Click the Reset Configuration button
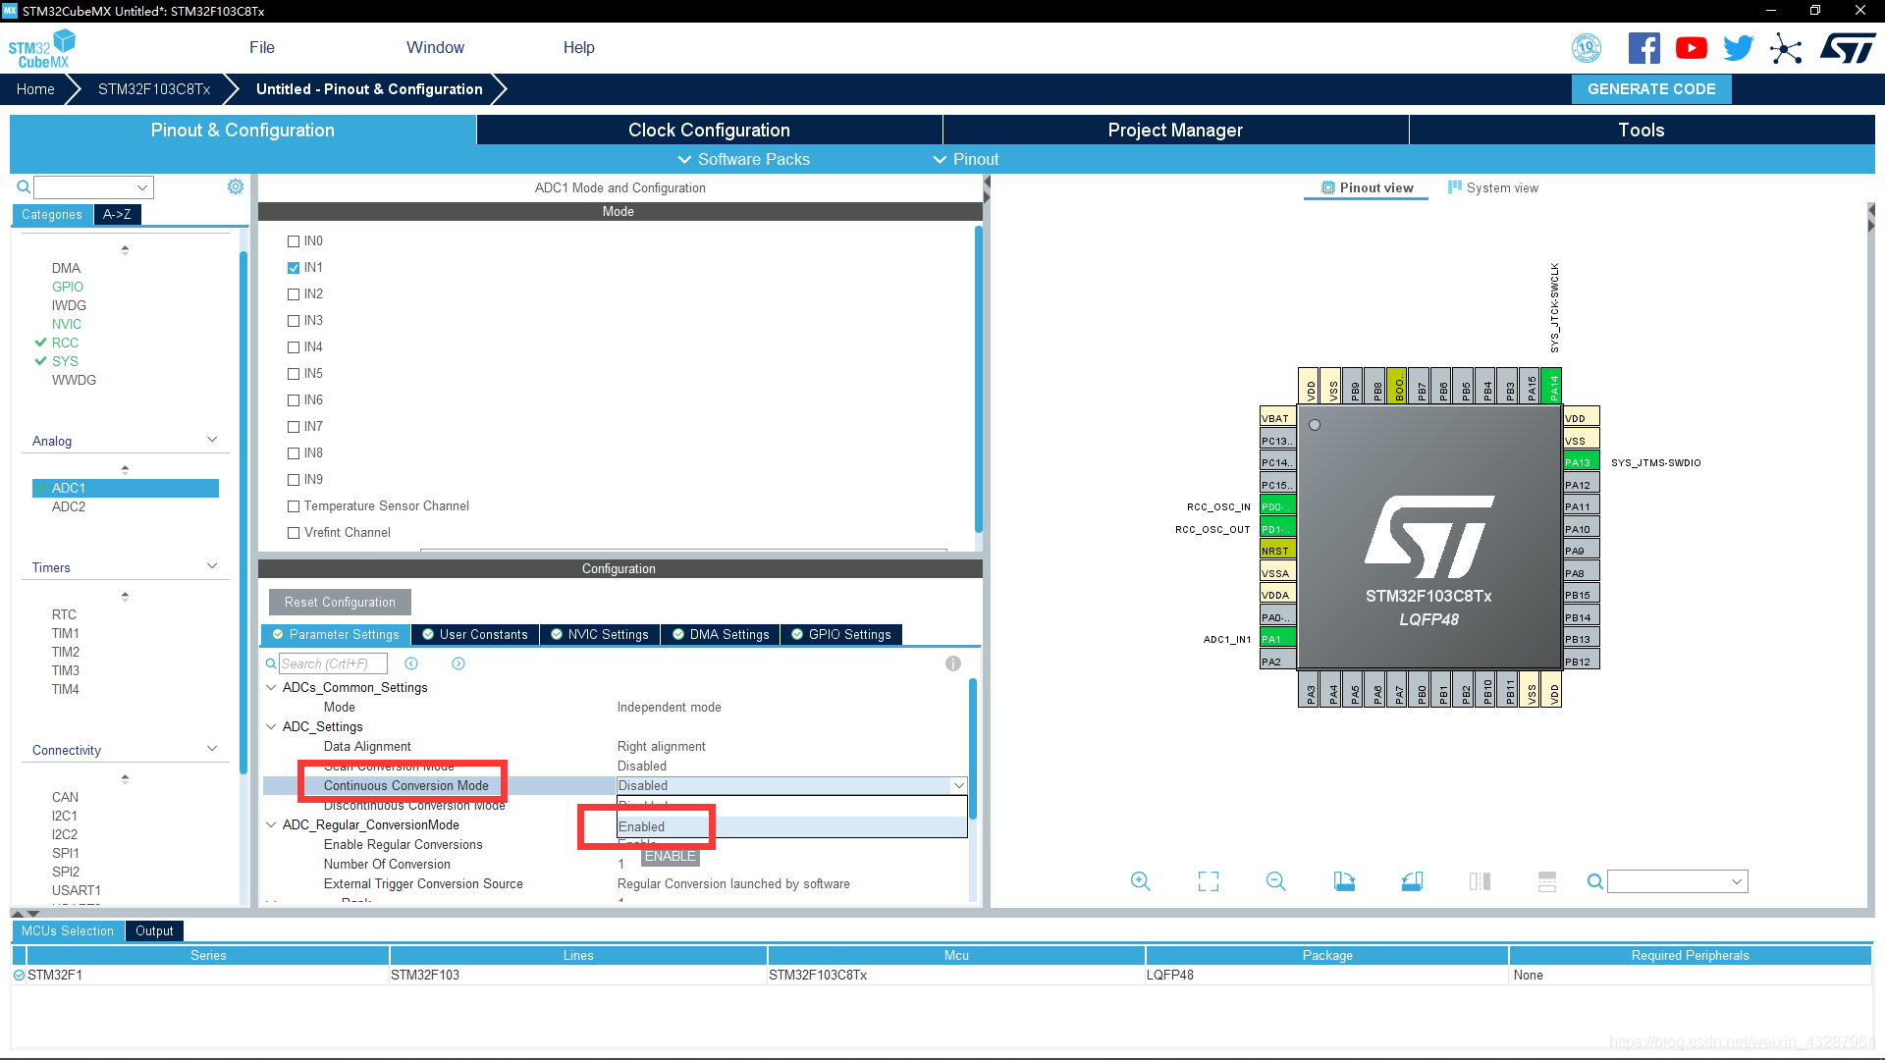 (339, 602)
